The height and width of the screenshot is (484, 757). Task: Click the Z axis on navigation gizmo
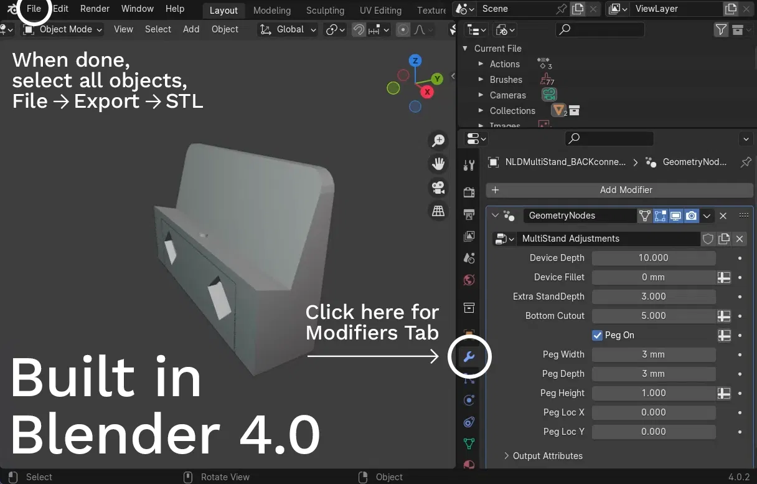coord(415,60)
